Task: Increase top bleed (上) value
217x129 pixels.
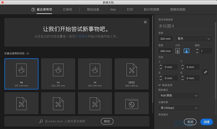Action: [x=161, y=66]
